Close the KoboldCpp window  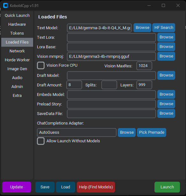coord(178,5)
